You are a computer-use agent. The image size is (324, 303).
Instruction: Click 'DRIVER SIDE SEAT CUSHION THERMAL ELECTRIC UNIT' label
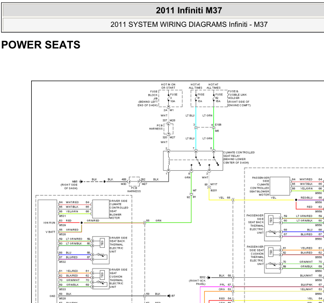(x=118, y=278)
